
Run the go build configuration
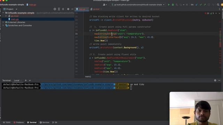pyautogui.click(x=169, y=5)
